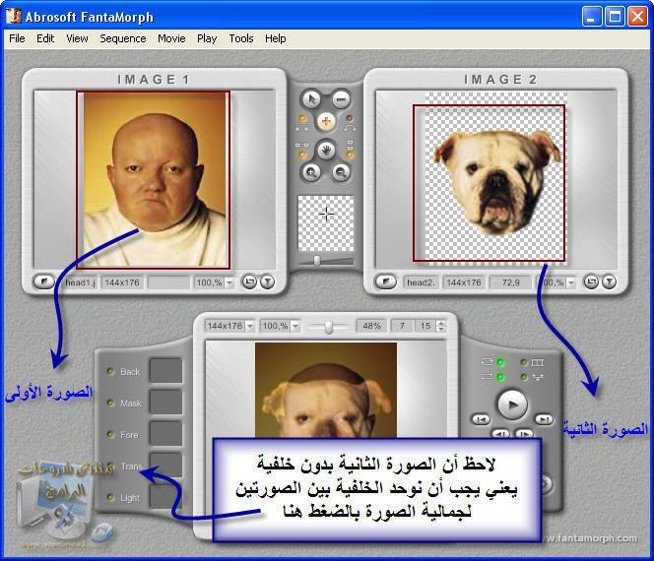Step back one frame button

500,434
